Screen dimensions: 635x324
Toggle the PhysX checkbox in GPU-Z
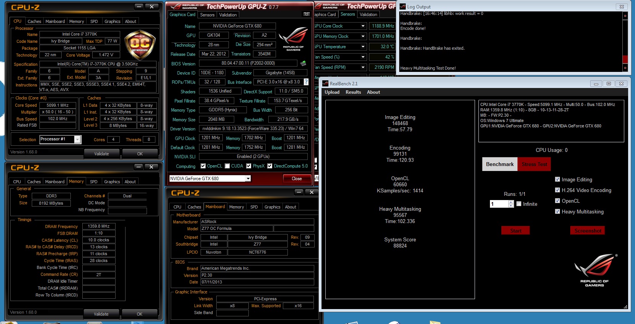tap(249, 166)
